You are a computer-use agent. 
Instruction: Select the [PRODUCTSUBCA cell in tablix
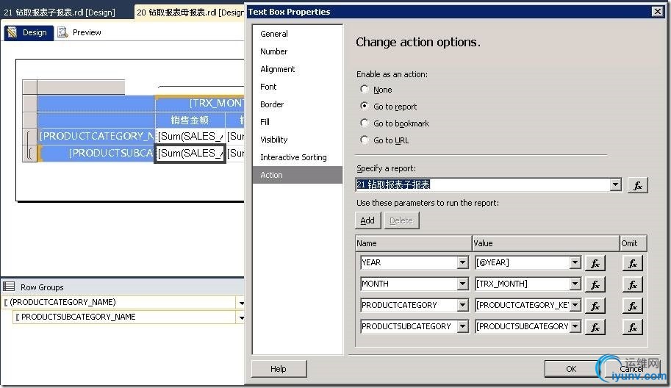point(96,153)
